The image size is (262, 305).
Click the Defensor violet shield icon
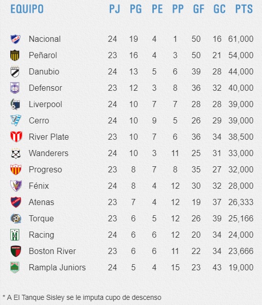[x=15, y=88]
